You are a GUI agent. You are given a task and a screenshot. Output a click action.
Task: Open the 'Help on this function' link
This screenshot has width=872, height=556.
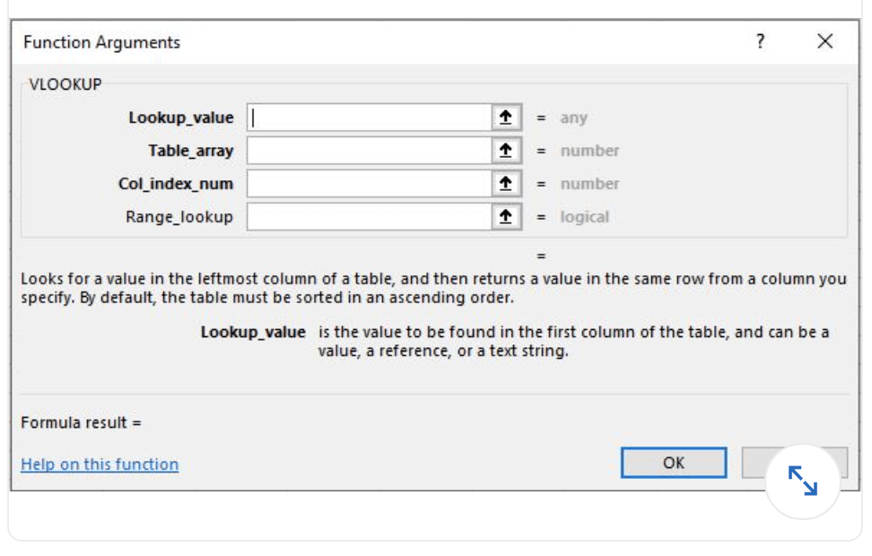[x=100, y=465]
